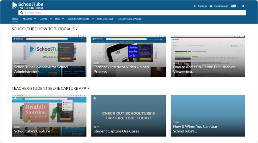The width and height of the screenshot is (258, 143).
Task: Open Teacher-Student Selfie Capture App link
Action: (50, 88)
